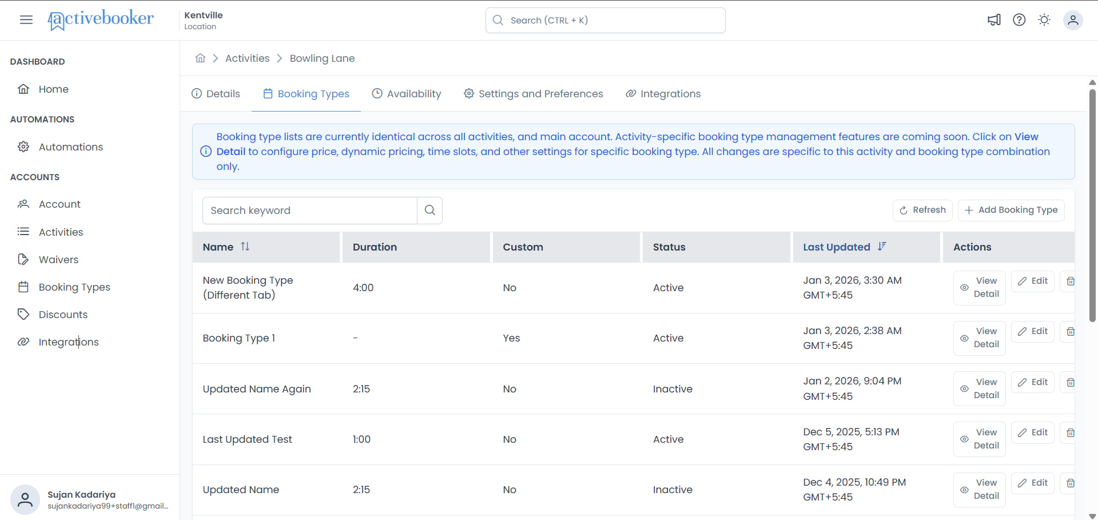Click the Inactive status of Updated Name Again

pos(673,389)
